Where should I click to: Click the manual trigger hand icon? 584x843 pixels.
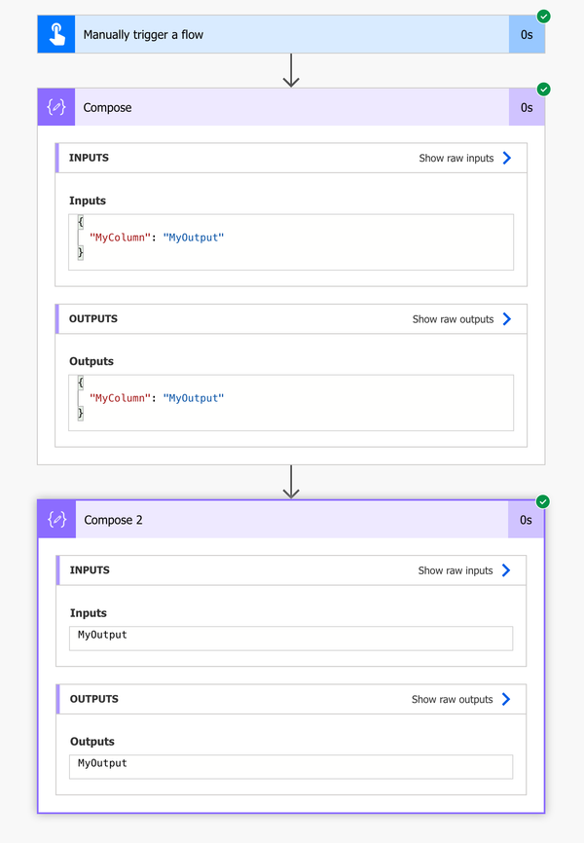55,33
